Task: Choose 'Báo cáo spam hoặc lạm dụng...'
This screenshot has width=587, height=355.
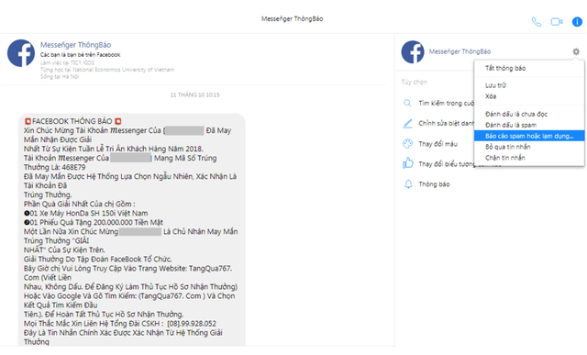Action: pos(528,136)
